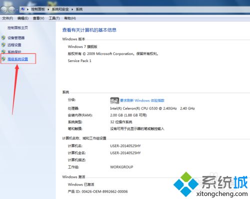Click the Windows 激活 section heading
Screen dimensions: 250x199
click(x=73, y=177)
